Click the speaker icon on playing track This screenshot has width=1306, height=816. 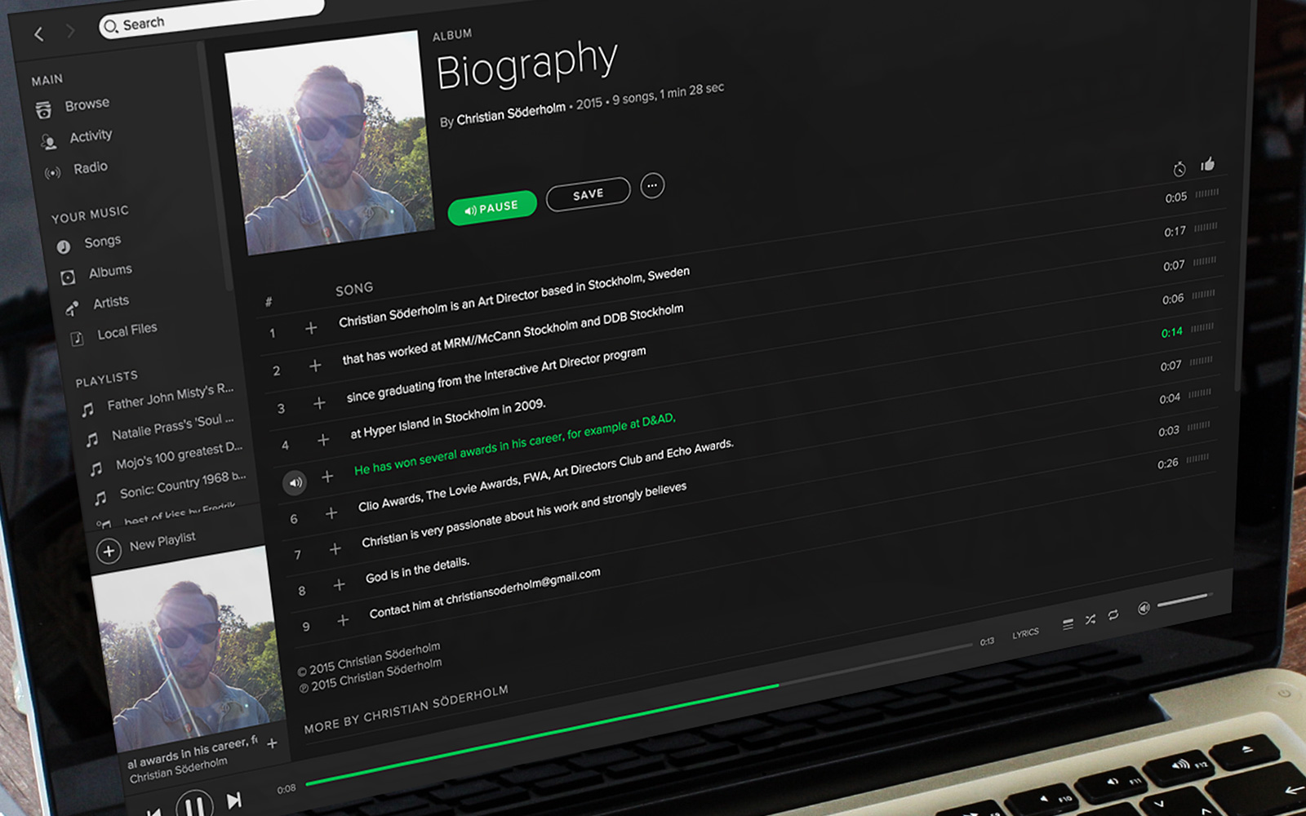click(295, 483)
